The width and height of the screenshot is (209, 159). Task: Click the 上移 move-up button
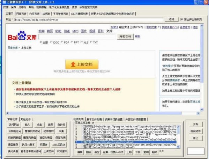[129, 152]
